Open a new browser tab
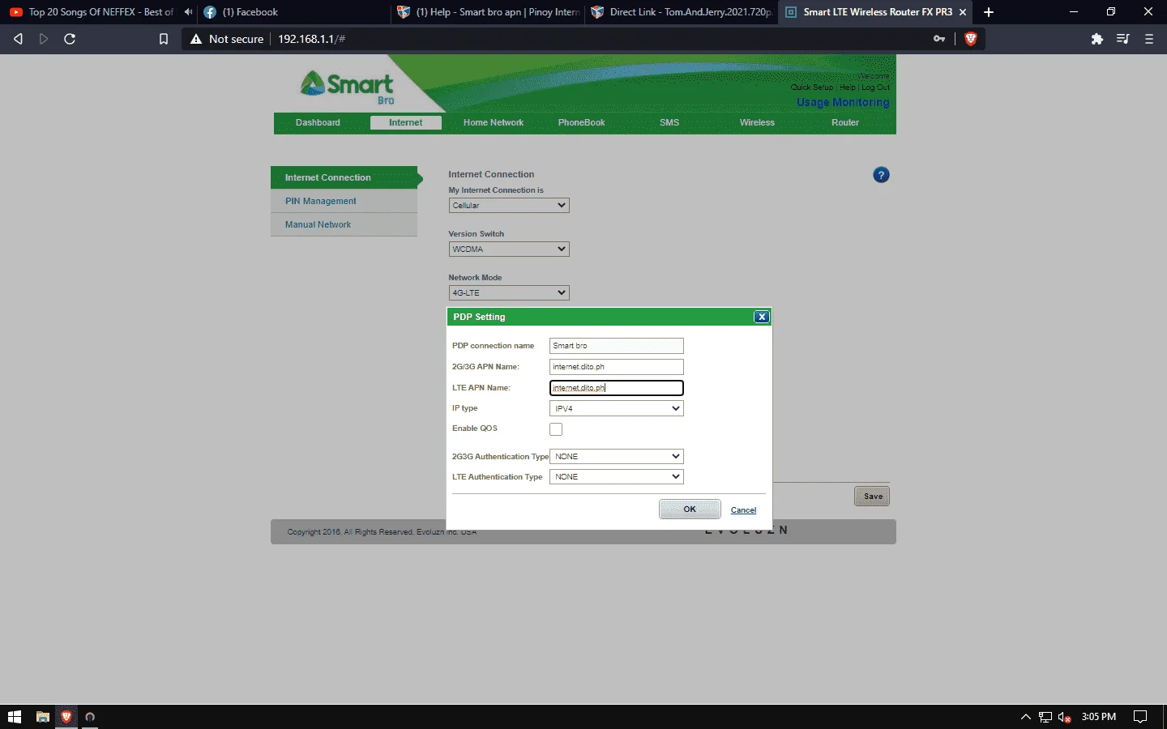 point(989,12)
